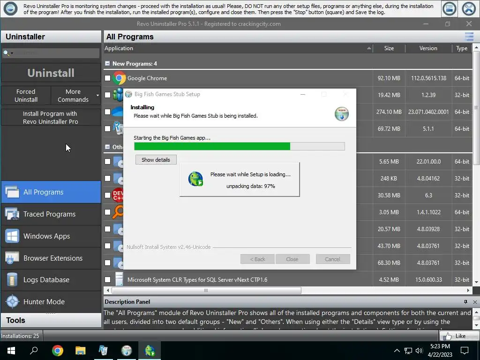Click the network tray icon
This screenshot has height=360, width=480.
pos(408,351)
